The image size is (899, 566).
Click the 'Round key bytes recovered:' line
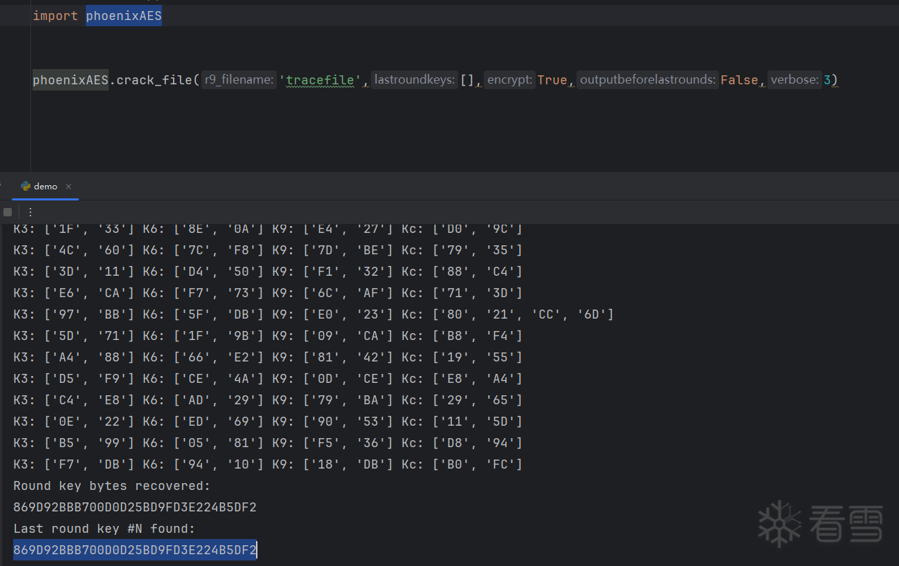pos(111,486)
